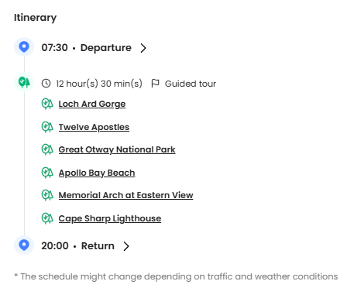361x288 pixels.
Task: Click the tree icon next to Twelve Apostles
Action: pyautogui.click(x=47, y=127)
